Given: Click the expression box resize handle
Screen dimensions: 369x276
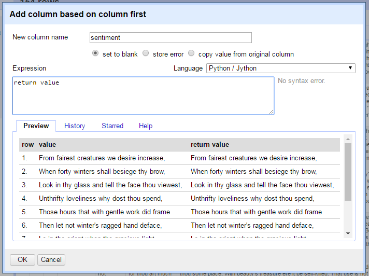Looking at the screenshot, I should (x=271, y=112).
